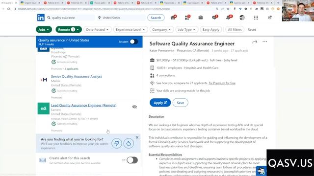
Task: Open the My Network icon
Action: pyautogui.click(x=187, y=18)
